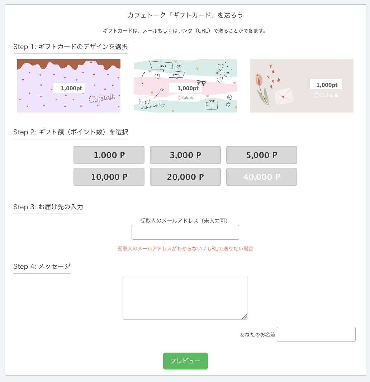The height and width of the screenshot is (382, 370).
Task: Choose the 20,000 P gift amount
Action: pyautogui.click(x=185, y=177)
